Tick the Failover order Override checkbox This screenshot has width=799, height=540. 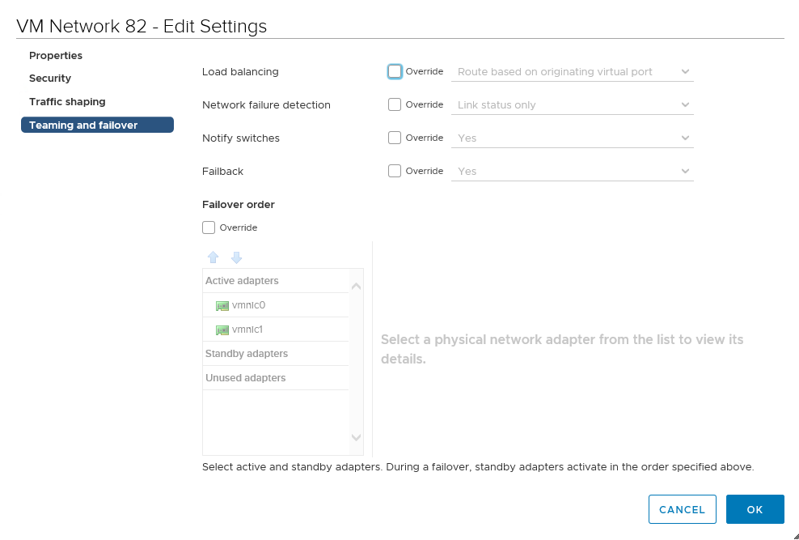(209, 227)
